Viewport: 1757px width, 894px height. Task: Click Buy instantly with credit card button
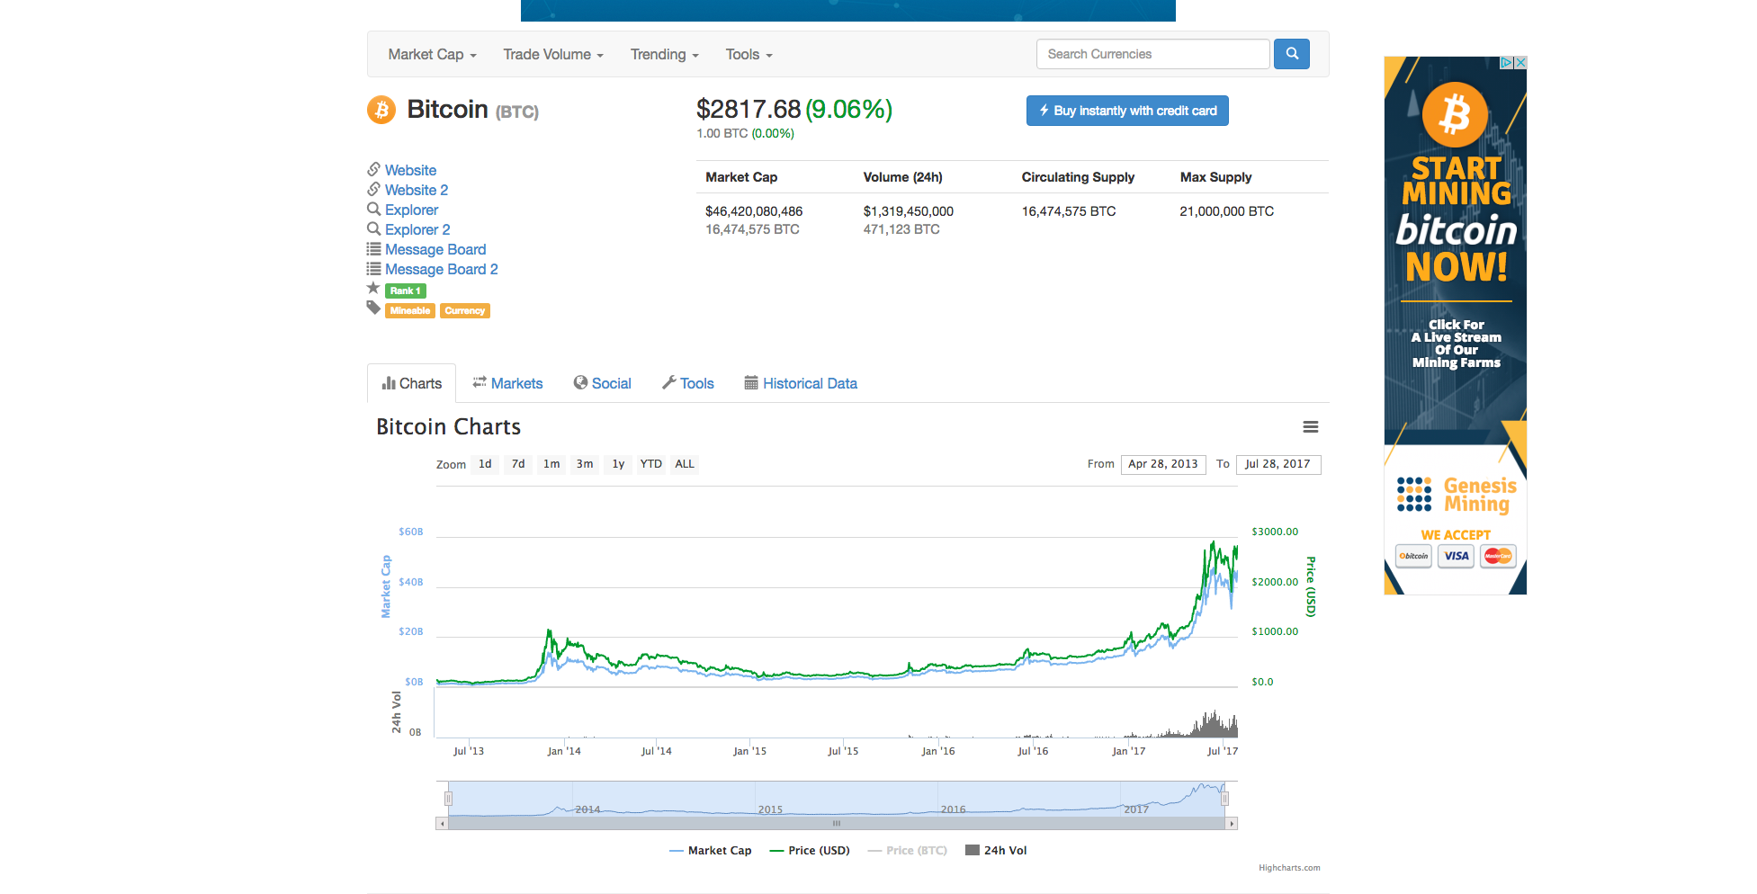coord(1127,111)
